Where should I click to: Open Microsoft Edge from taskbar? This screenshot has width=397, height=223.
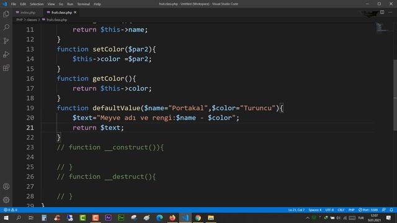pyautogui.click(x=159, y=217)
